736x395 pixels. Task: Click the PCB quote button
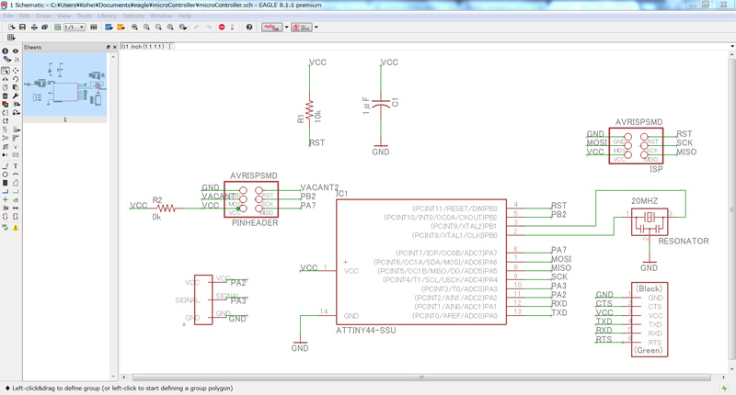pyautogui.click(x=302, y=28)
